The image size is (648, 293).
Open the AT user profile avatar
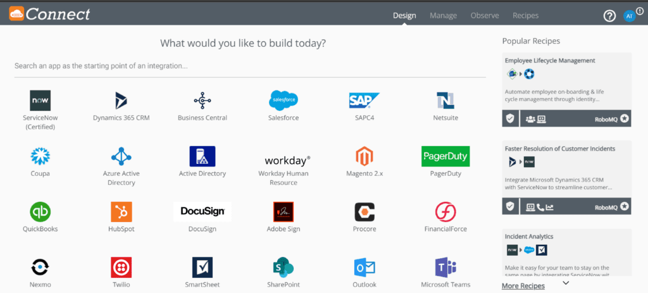pos(629,16)
